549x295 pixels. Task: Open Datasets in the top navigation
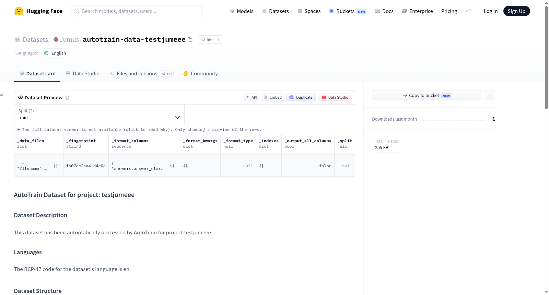[276, 11]
